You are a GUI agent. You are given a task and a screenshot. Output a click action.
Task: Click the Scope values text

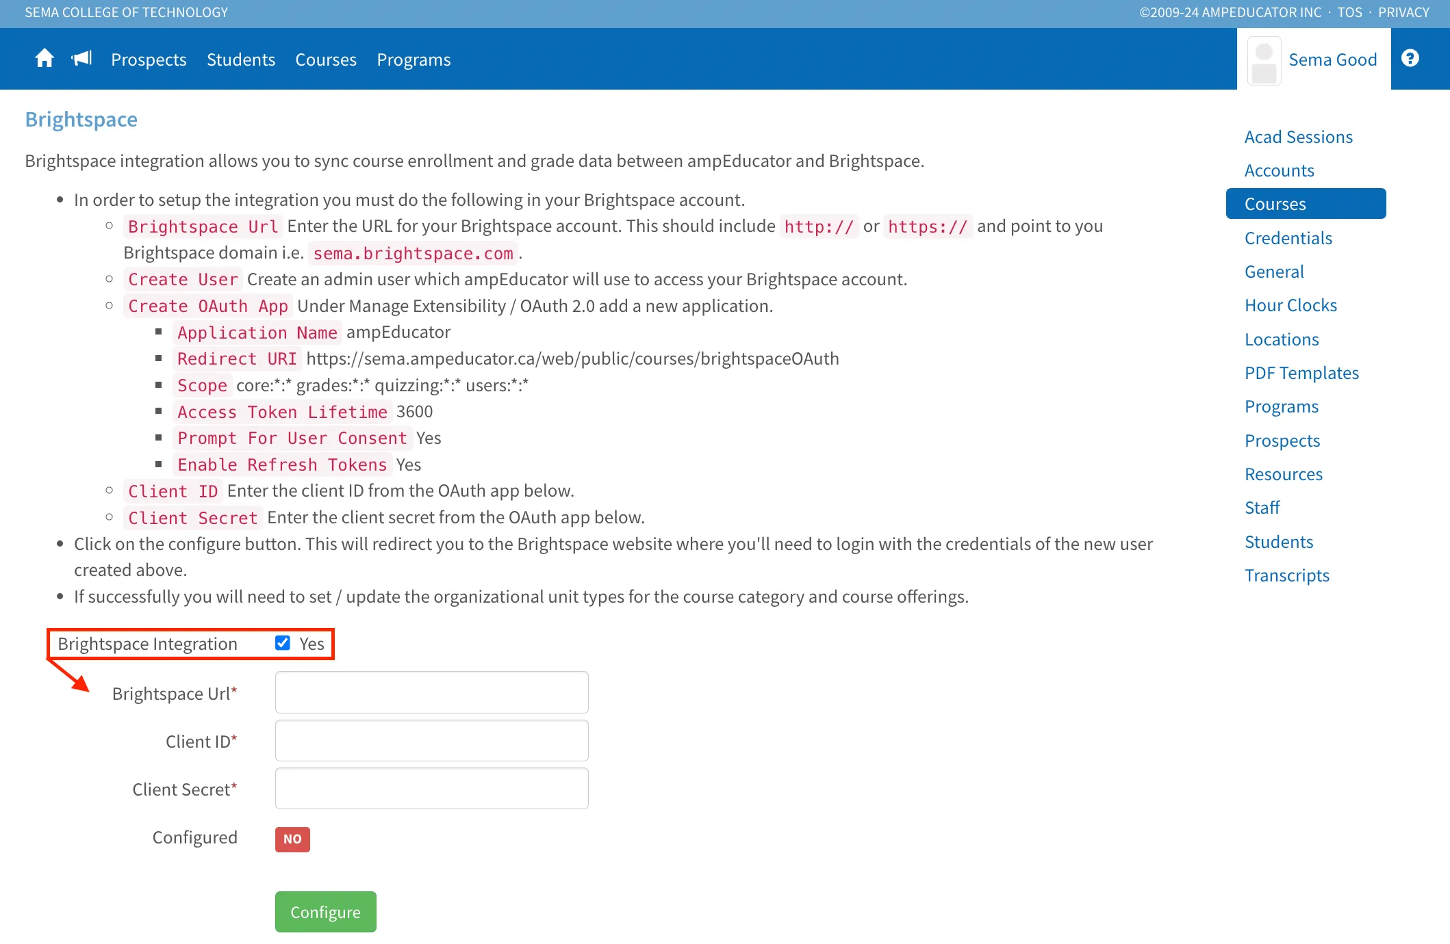pos(382,385)
